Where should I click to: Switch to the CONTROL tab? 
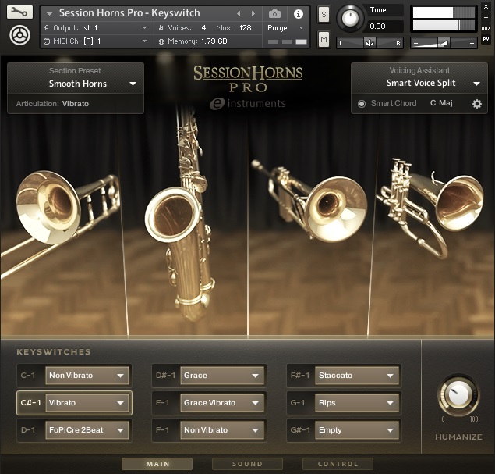click(338, 464)
